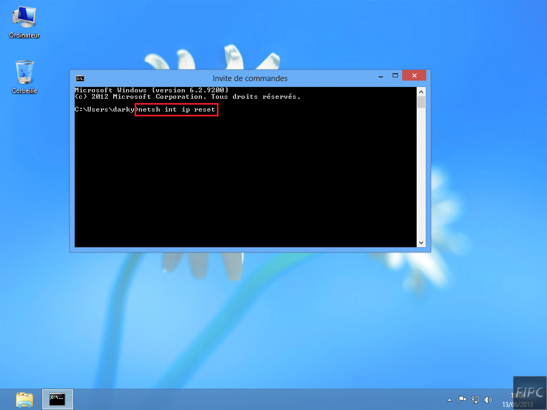
Task: Click the command prompt icon in the title bar
Action: coord(80,77)
